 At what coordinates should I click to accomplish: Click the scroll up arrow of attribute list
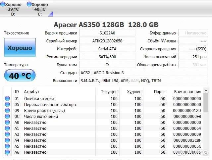(206, 90)
